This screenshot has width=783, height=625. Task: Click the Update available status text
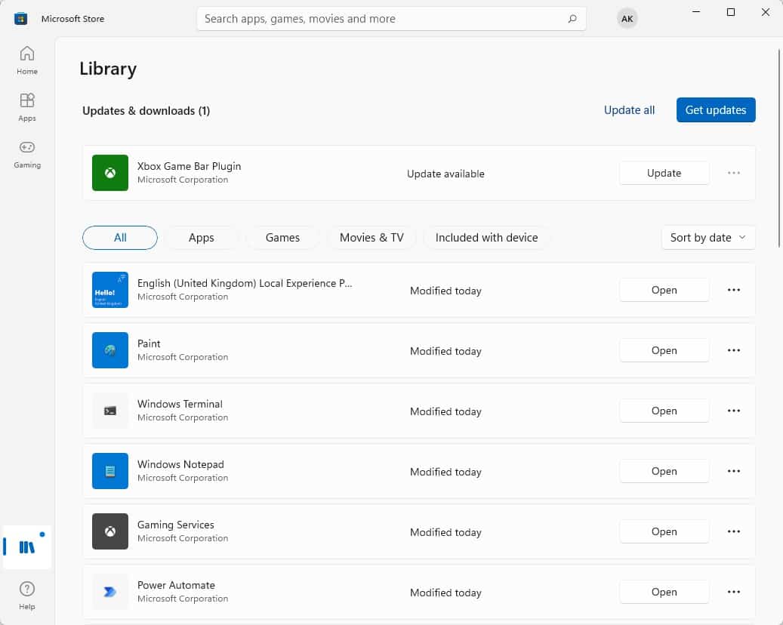click(445, 174)
